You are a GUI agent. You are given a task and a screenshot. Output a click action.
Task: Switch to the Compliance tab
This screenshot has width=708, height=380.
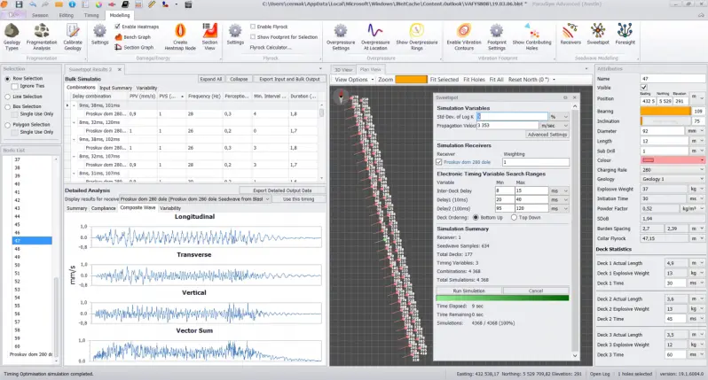[103, 208]
